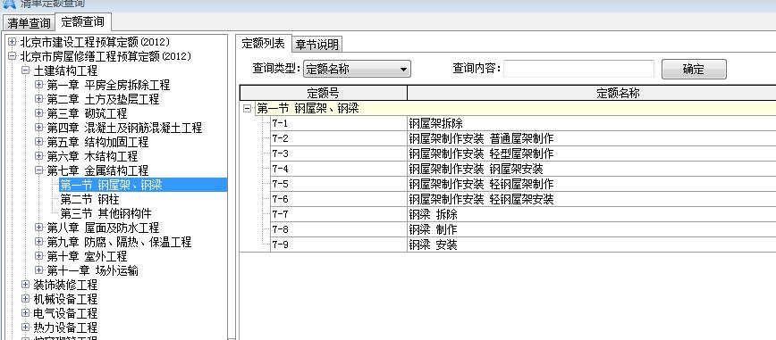Select the 钢梁 安装 entry
This screenshot has width=776, height=340.
point(433,245)
